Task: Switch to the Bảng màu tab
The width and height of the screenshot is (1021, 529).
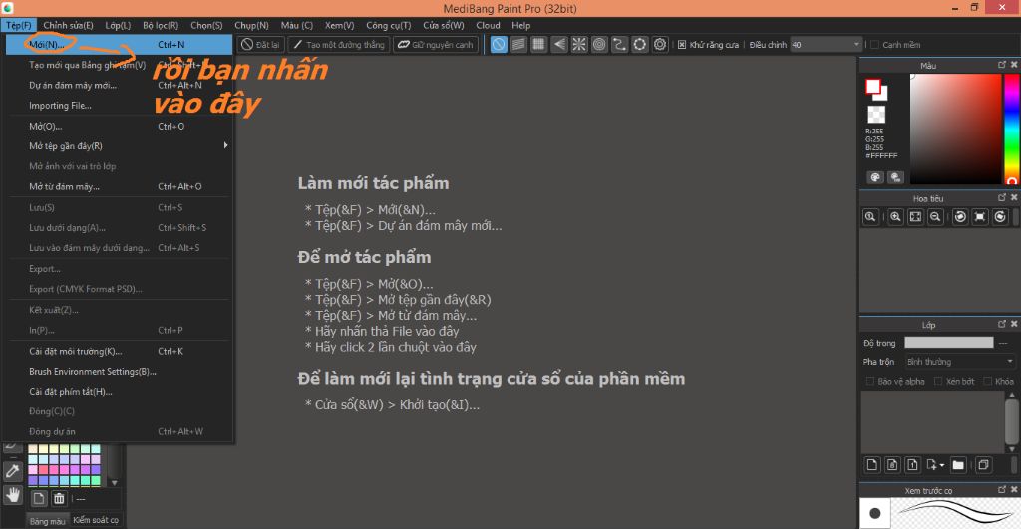Action: (x=47, y=521)
